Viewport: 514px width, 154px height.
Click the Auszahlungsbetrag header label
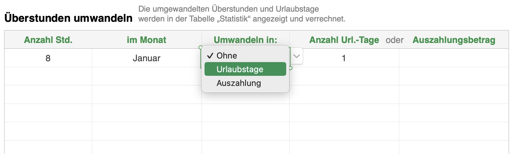tap(454, 40)
